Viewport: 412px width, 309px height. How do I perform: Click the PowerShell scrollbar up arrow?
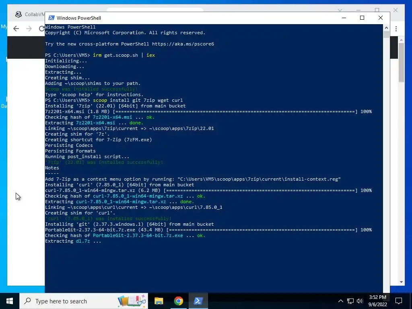coord(386,28)
